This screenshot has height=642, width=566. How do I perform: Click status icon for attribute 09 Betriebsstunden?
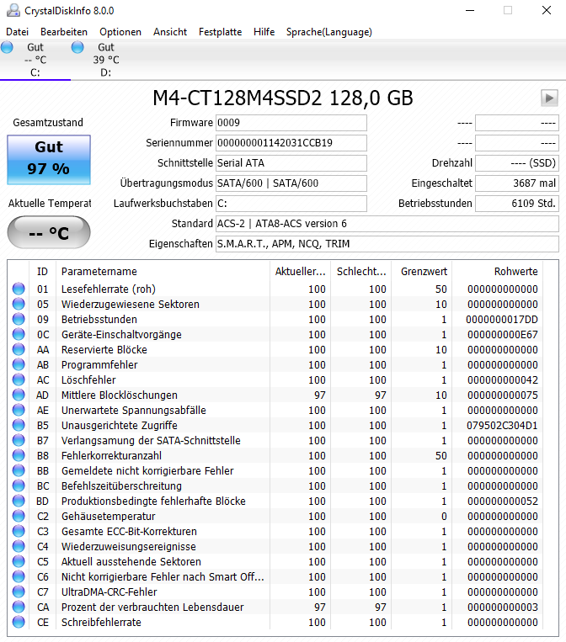tap(19, 319)
